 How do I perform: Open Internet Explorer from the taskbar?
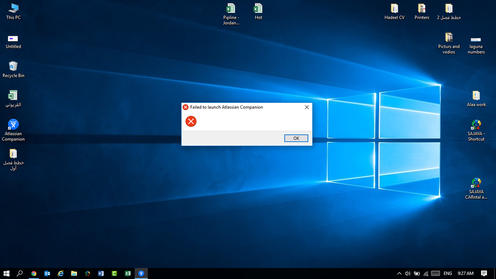[x=61, y=274]
